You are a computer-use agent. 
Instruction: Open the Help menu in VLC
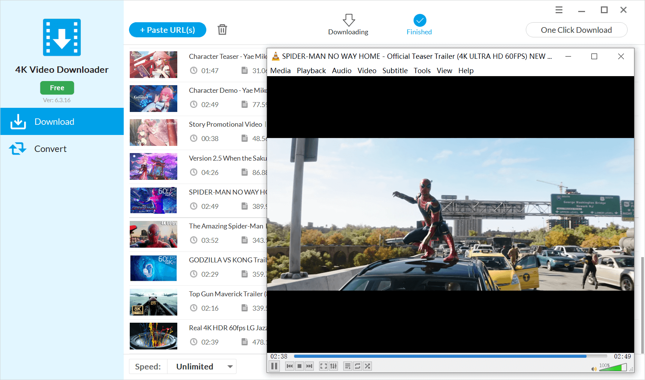(x=466, y=70)
